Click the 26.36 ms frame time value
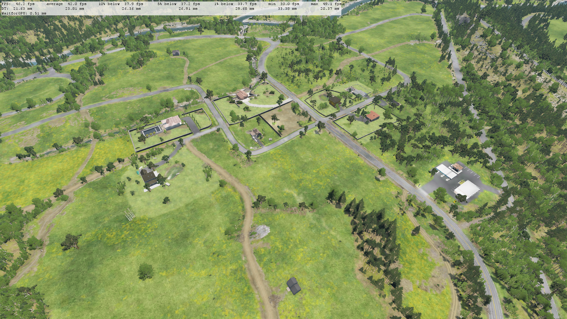This screenshot has width=567, height=319. click(x=131, y=9)
